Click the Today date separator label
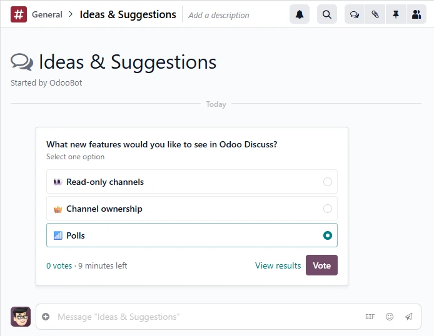 [216, 104]
